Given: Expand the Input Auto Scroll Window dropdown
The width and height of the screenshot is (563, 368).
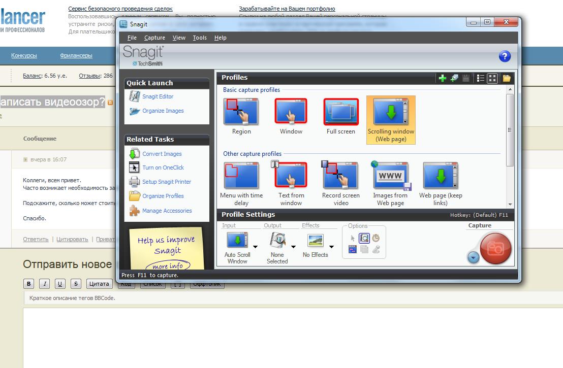Looking at the screenshot, I should (255, 247).
